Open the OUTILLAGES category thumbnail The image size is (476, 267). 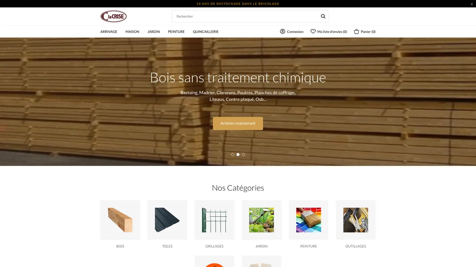coord(356,220)
